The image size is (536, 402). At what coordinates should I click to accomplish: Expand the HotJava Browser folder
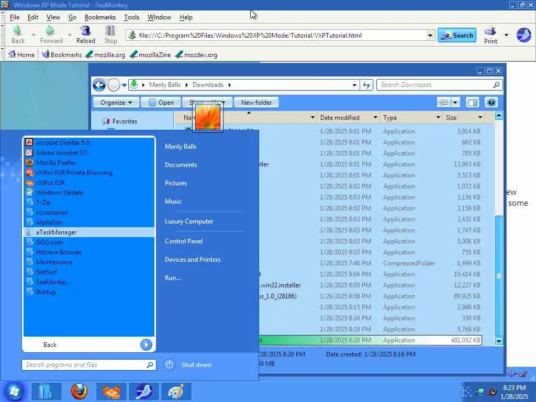(89, 252)
